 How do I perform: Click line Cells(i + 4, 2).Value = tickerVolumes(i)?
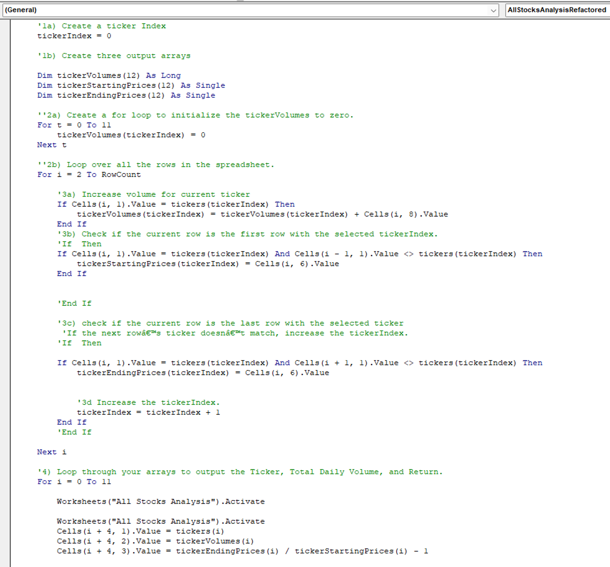(156, 541)
